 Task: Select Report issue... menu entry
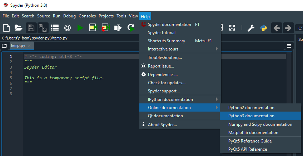tap(180, 66)
